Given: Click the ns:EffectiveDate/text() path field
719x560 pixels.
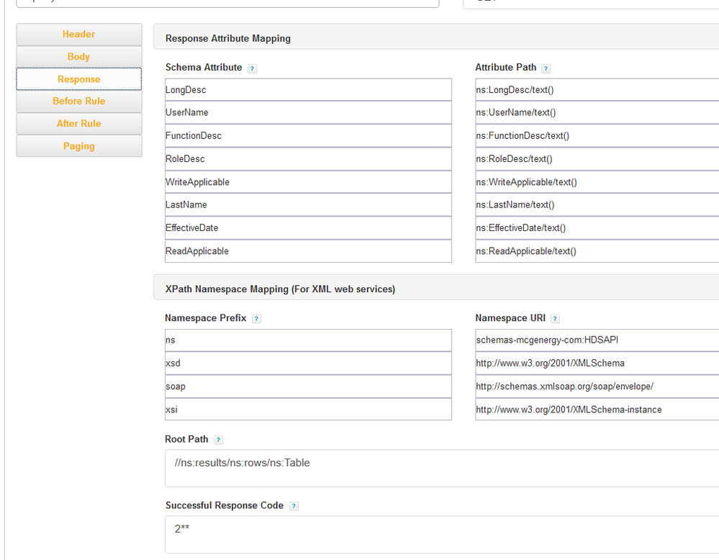Looking at the screenshot, I should (596, 228).
